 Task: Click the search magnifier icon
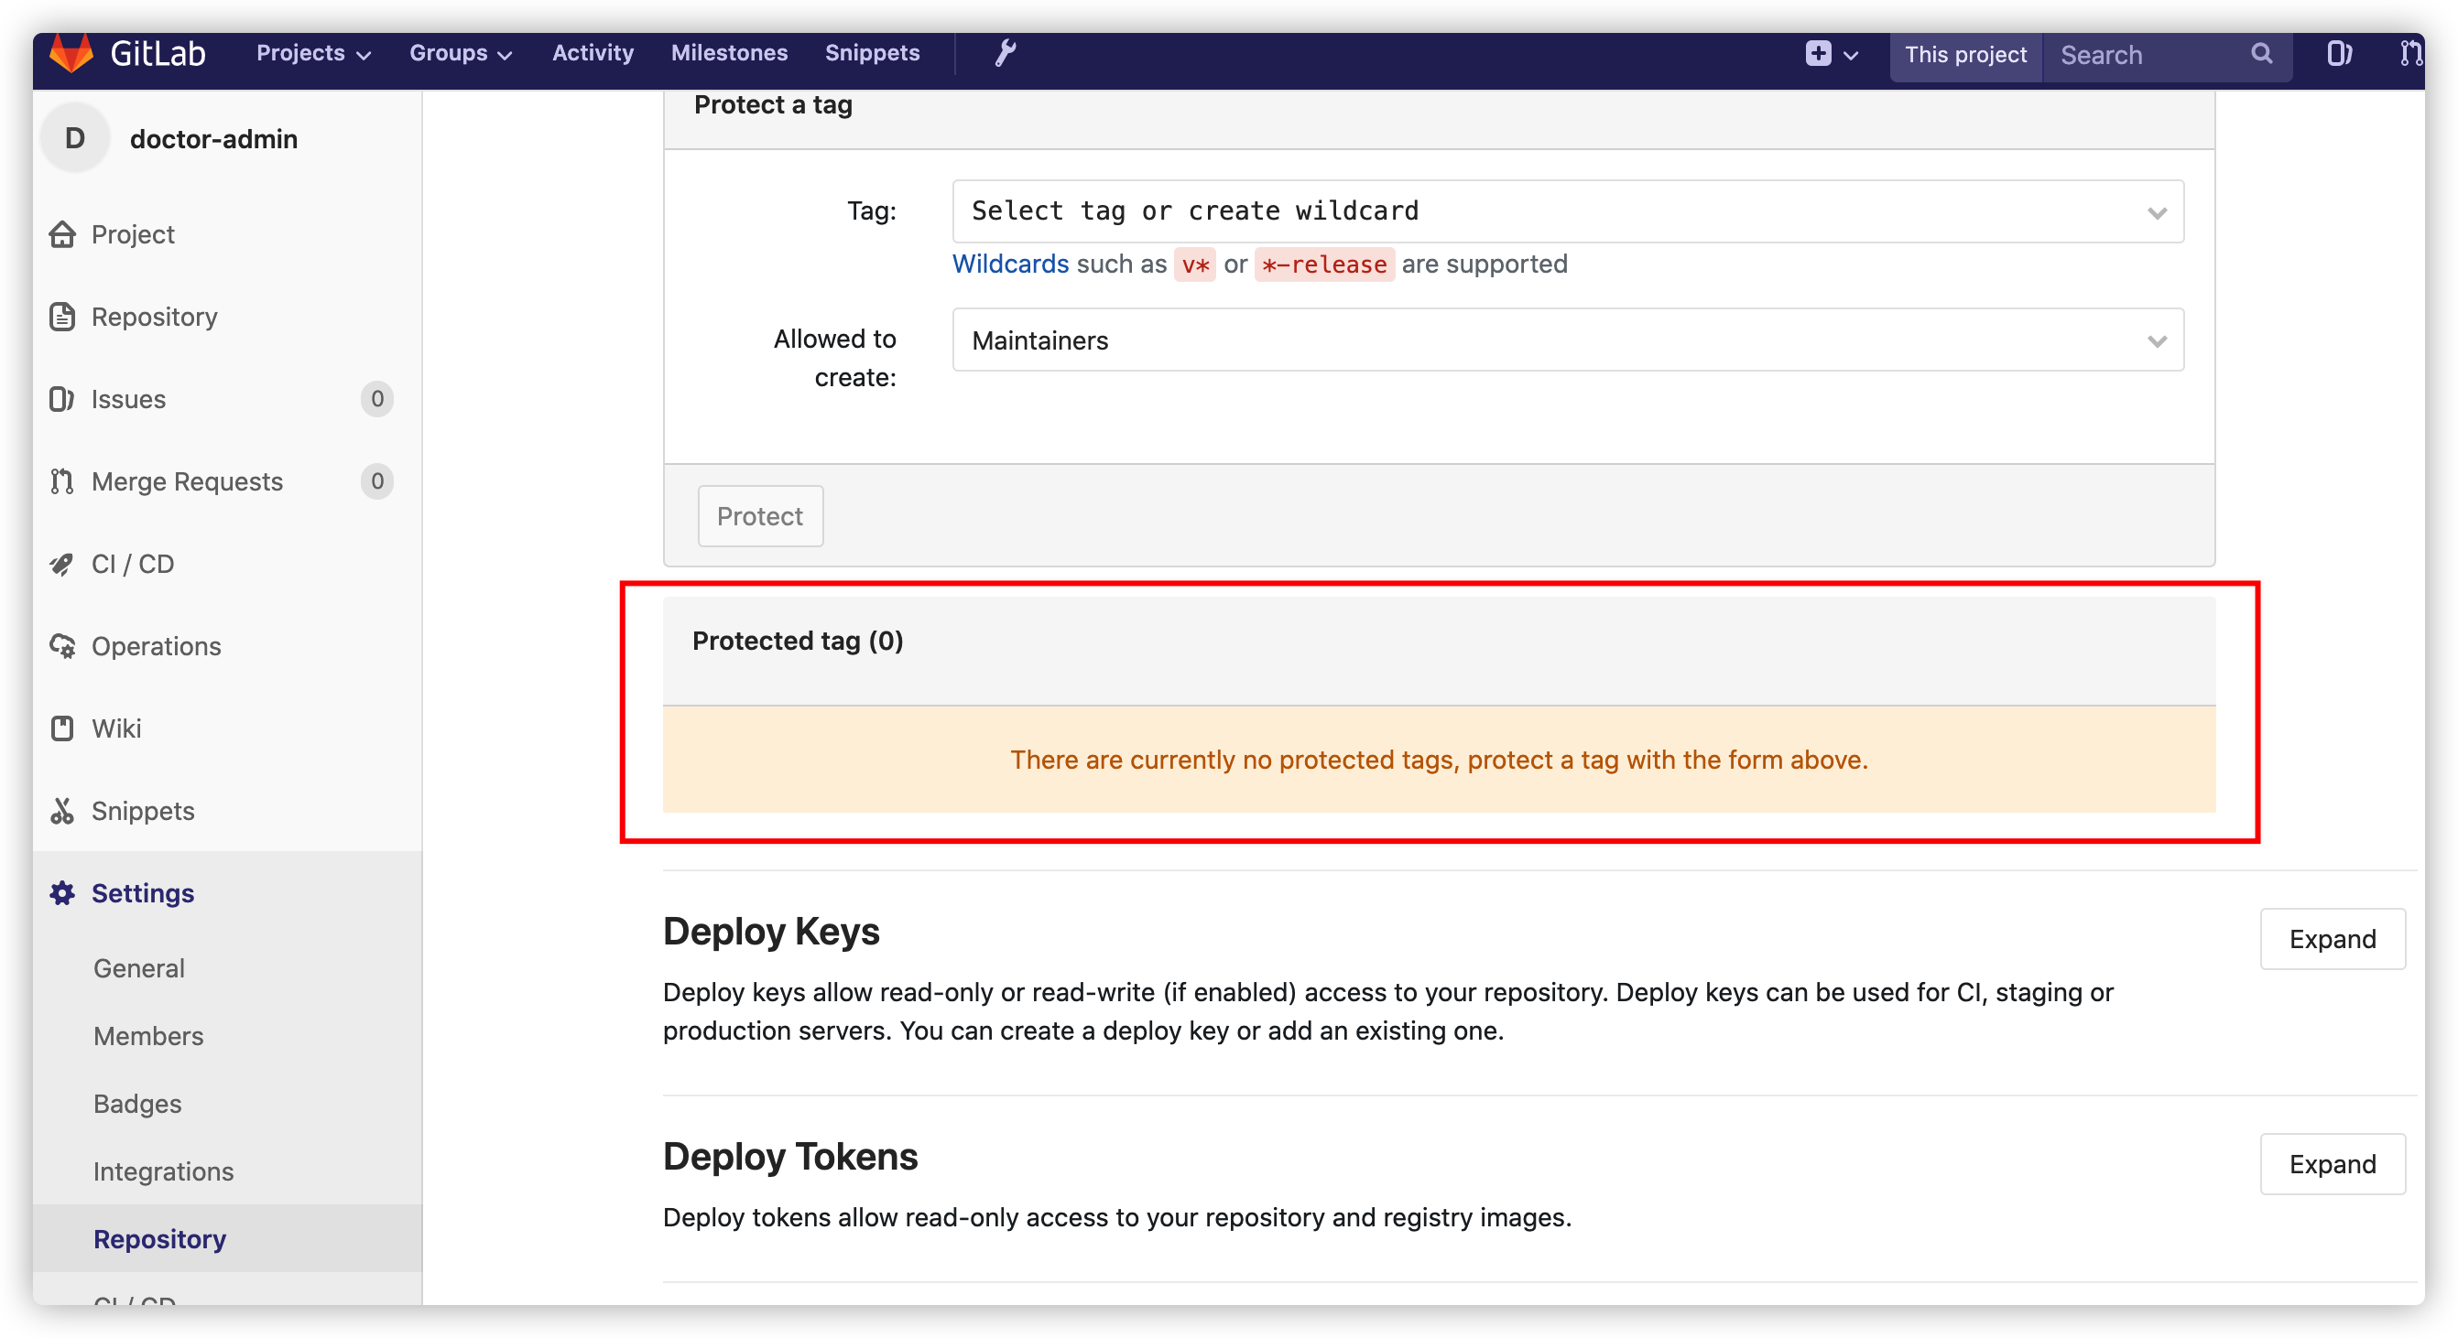coord(2261,54)
